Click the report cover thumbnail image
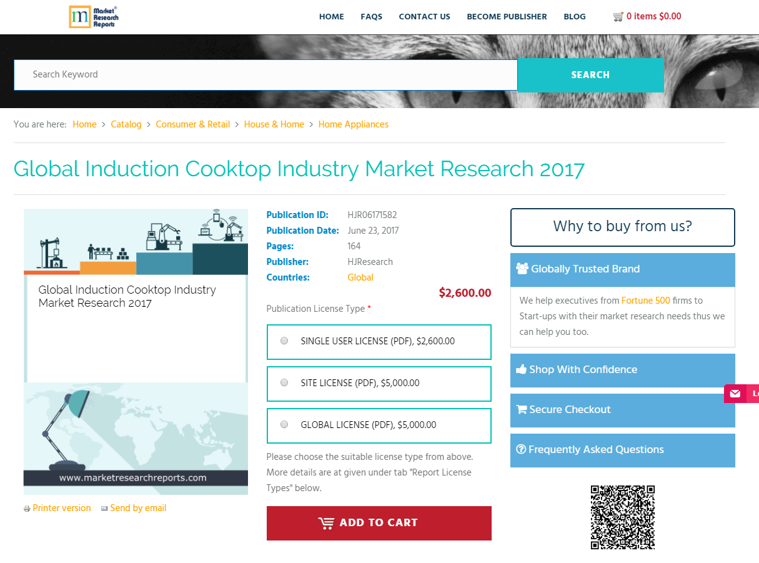The width and height of the screenshot is (759, 563). (x=136, y=352)
